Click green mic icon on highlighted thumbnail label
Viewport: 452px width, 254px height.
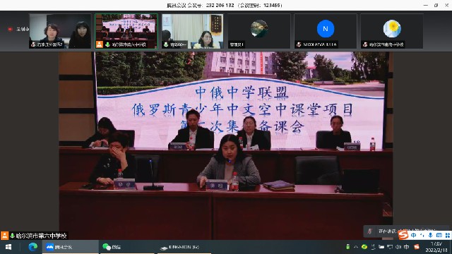[107, 44]
